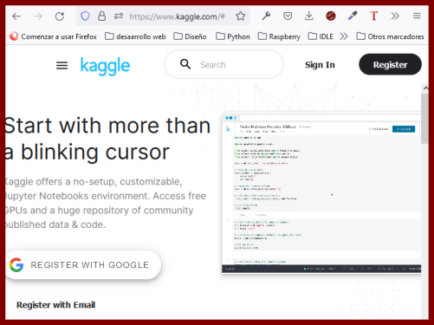Image resolution: width=434 pixels, height=325 pixels.
Task: Click the kaggle logo
Action: (x=105, y=66)
